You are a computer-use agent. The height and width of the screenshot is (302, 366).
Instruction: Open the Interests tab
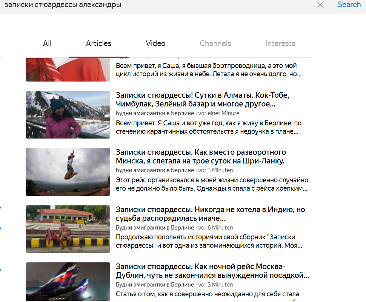(x=280, y=43)
